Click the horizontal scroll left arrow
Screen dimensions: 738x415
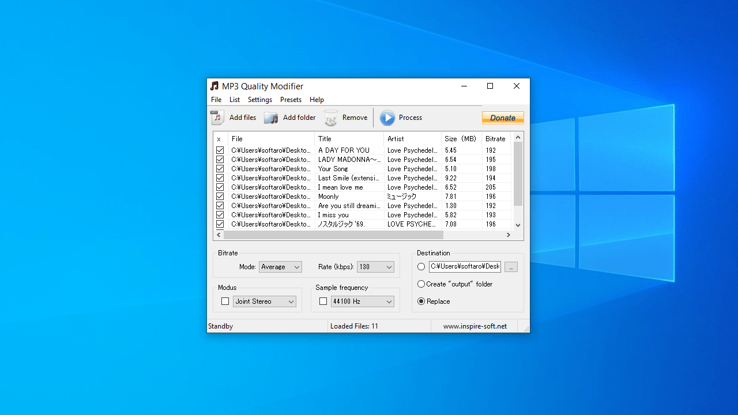219,235
